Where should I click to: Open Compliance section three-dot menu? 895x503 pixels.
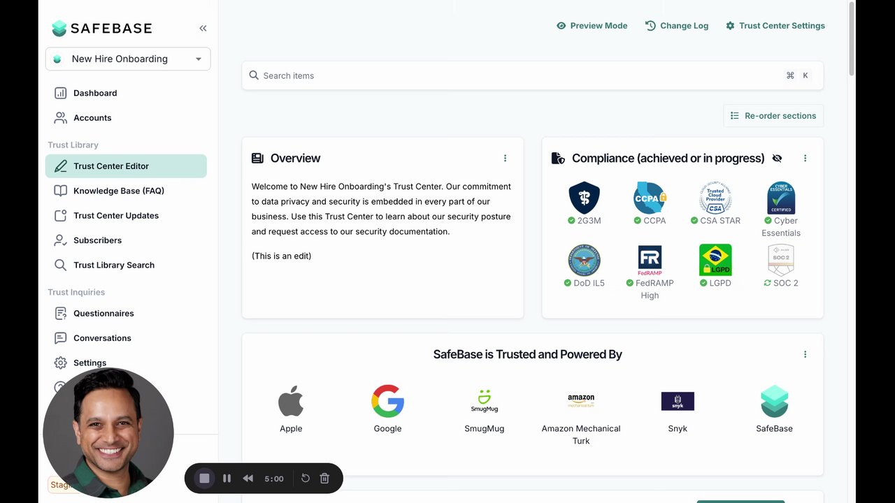coord(805,159)
